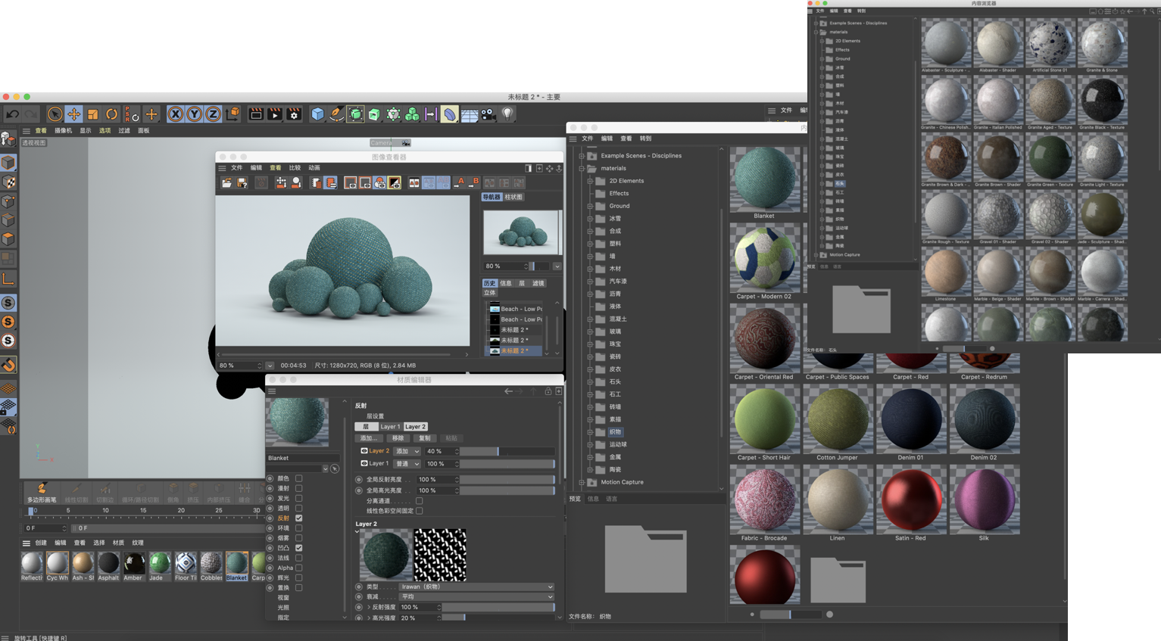Open the zoom 80 % dropdown below rendered image

[x=269, y=366]
